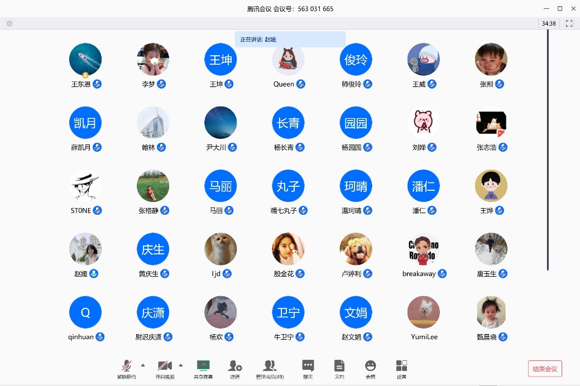Open the Documents (文档) icon
This screenshot has height=386, width=580.
(339, 369)
